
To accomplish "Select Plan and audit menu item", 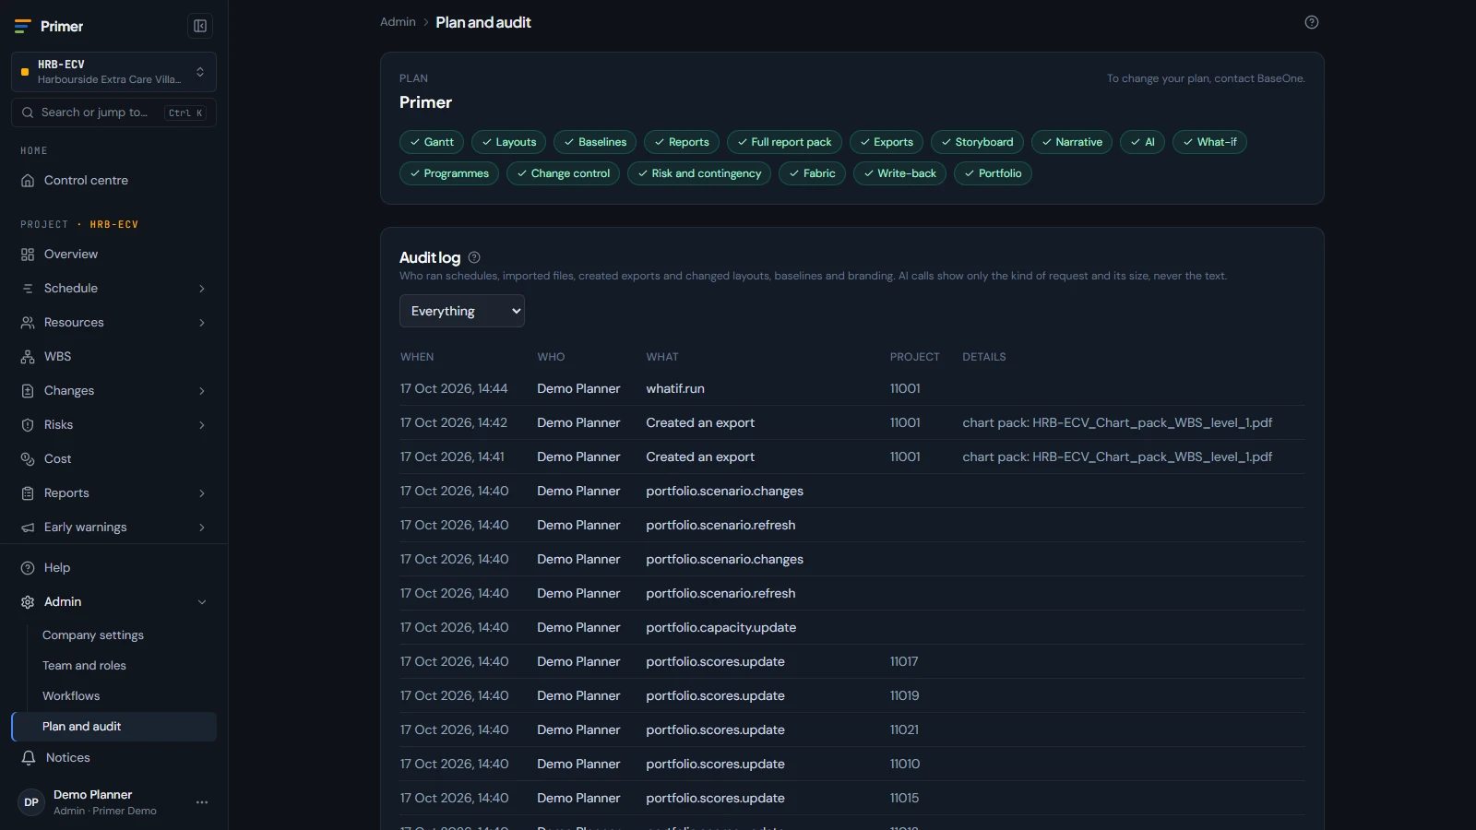I will 114,727.
